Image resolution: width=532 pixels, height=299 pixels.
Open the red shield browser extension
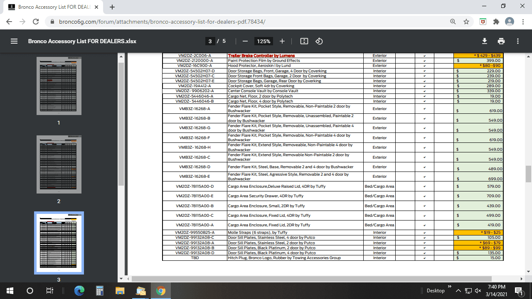click(483, 22)
